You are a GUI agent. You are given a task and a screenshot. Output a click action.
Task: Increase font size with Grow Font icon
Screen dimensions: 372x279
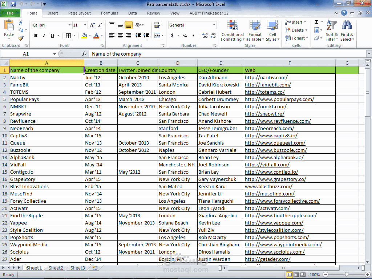click(x=92, y=25)
